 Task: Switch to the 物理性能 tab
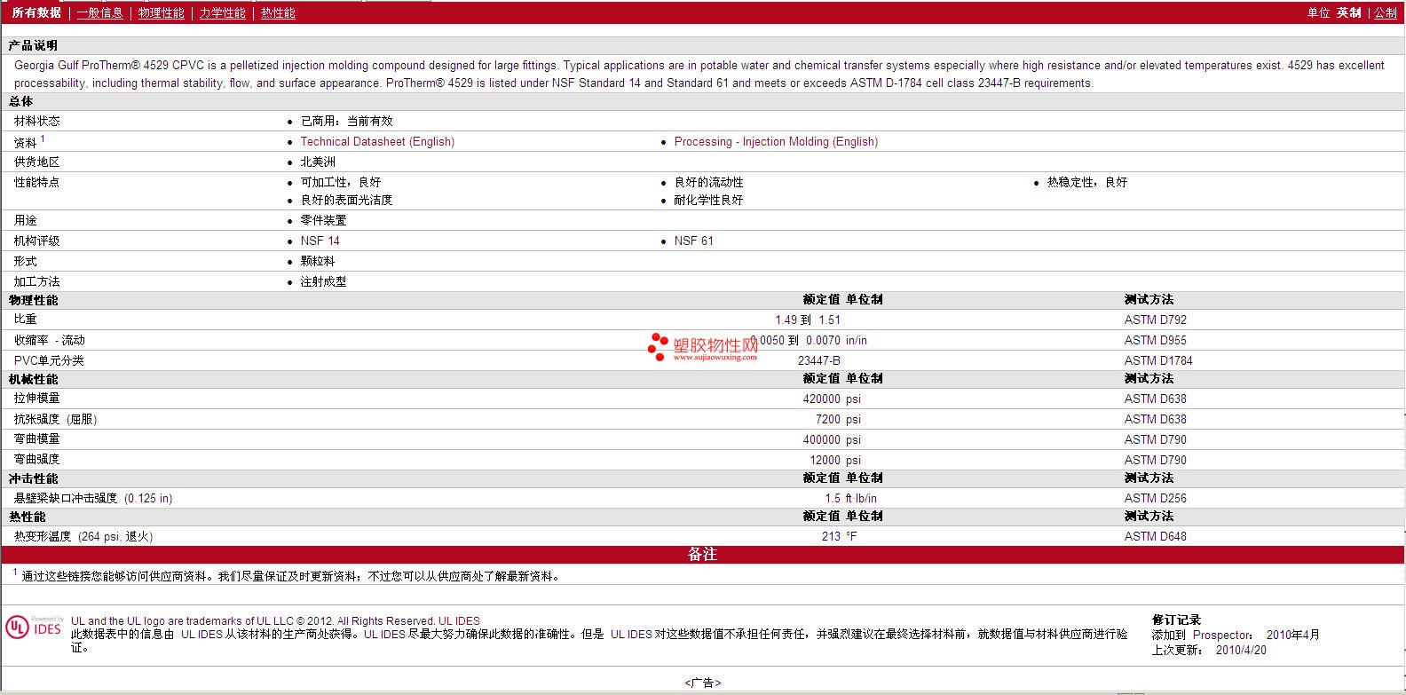click(x=161, y=12)
